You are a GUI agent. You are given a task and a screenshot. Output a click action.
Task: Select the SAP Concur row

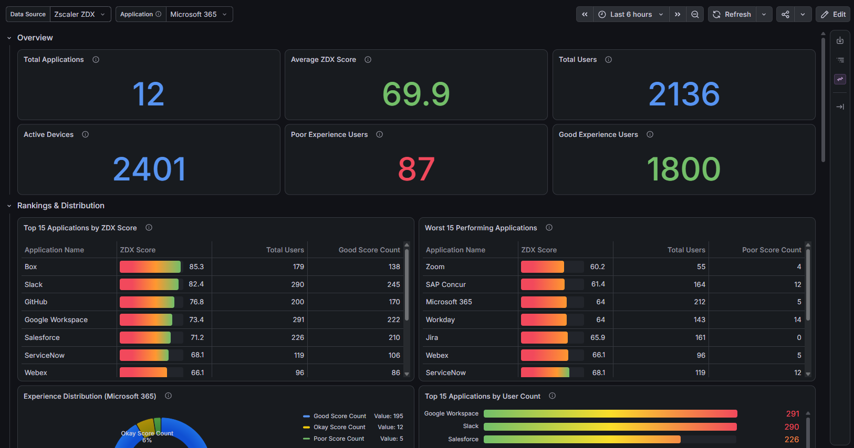pyautogui.click(x=613, y=284)
